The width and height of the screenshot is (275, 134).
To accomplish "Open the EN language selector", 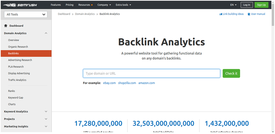I will click(x=233, y=5).
